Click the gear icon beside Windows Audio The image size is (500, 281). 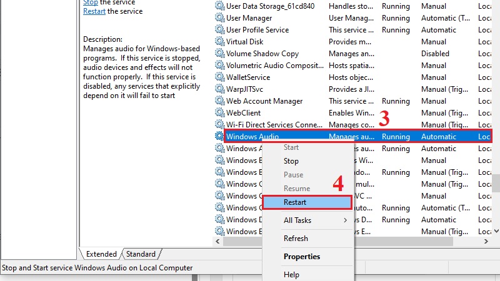(219, 136)
